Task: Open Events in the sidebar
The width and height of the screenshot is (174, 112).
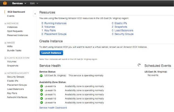Action: [x=11, y=16]
